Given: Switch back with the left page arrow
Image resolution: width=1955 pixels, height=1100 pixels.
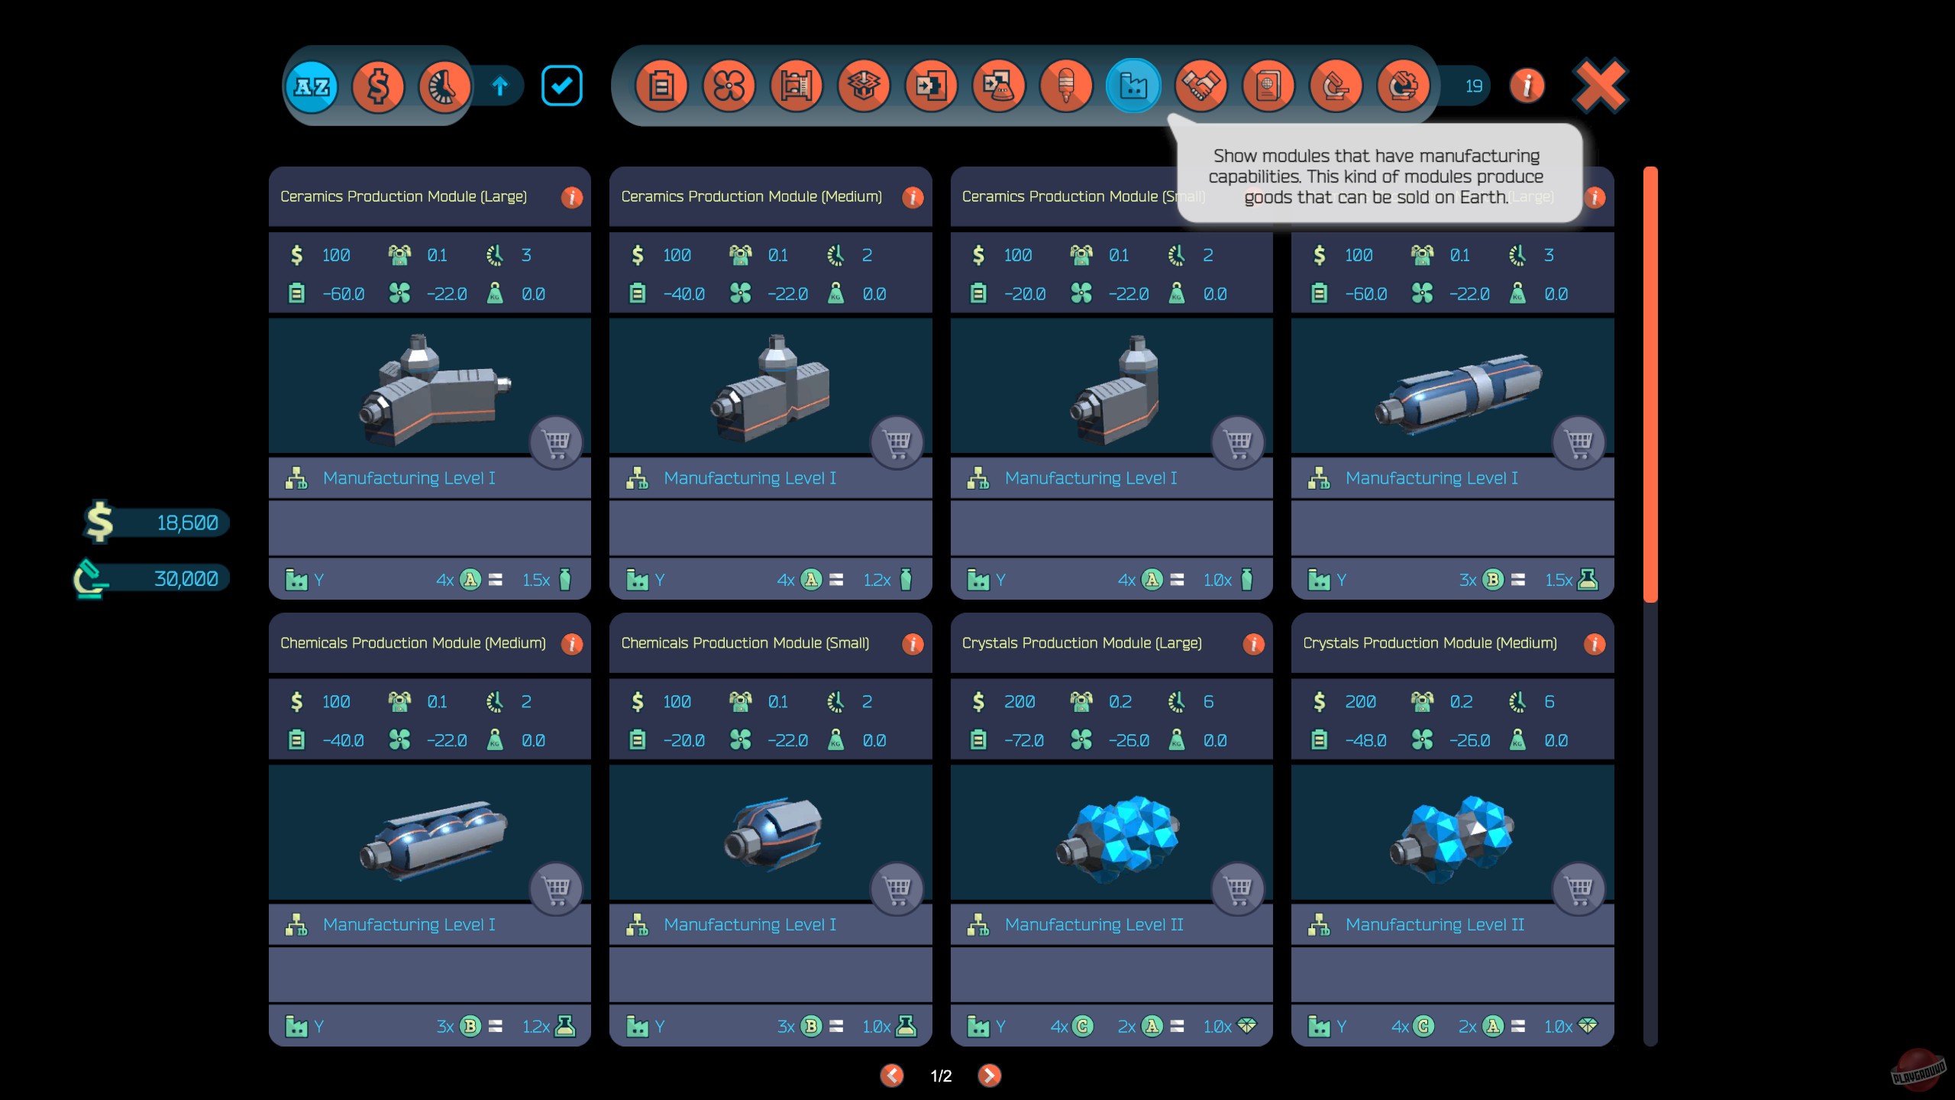Looking at the screenshot, I should click(x=891, y=1076).
